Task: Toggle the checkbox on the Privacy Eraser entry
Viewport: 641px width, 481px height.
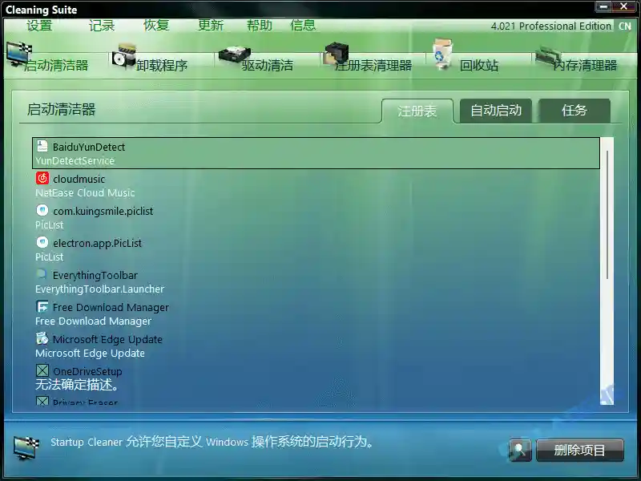Action: [x=42, y=401]
